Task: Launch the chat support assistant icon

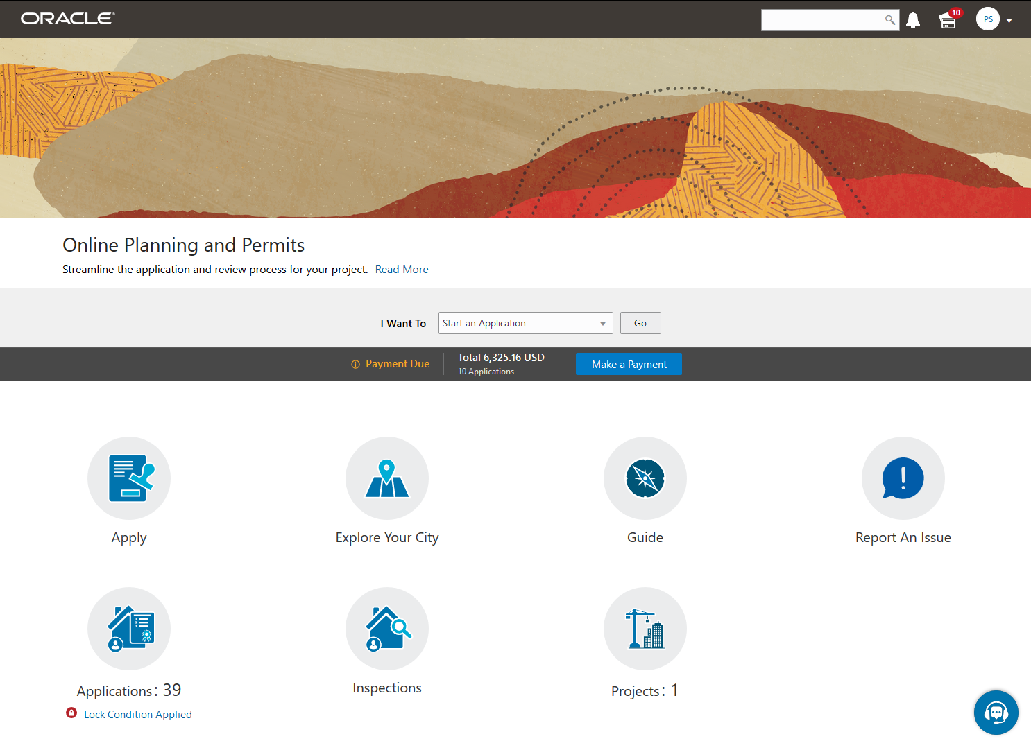Action: [x=996, y=713]
